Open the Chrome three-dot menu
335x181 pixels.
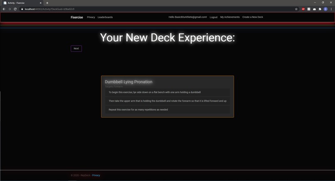[331, 9]
